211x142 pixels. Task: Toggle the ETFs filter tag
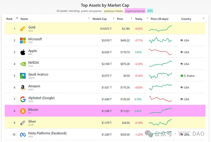(x=150, y=11)
